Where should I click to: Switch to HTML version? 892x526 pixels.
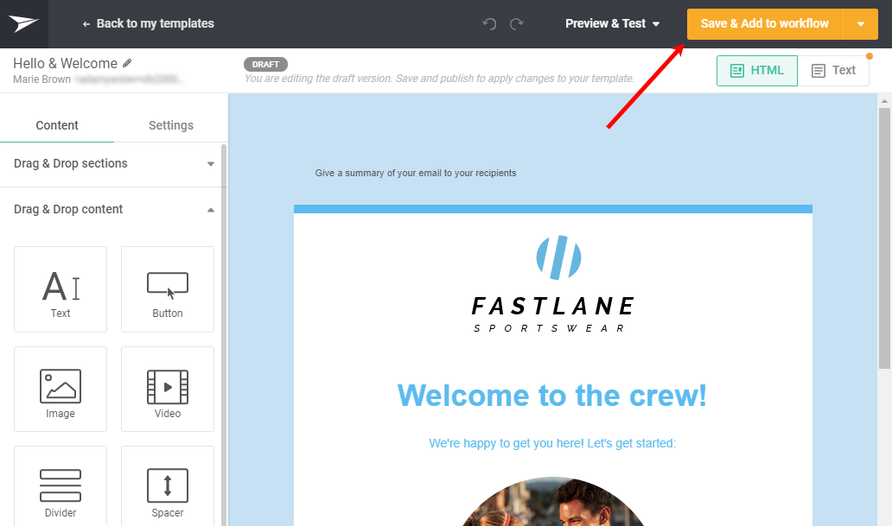[756, 71]
